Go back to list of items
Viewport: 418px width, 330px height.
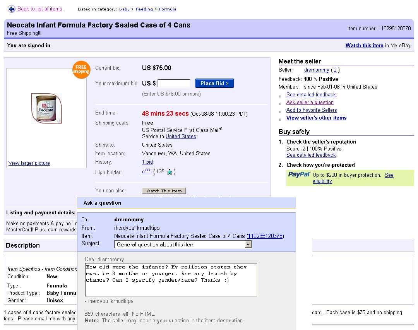pyautogui.click(x=40, y=9)
